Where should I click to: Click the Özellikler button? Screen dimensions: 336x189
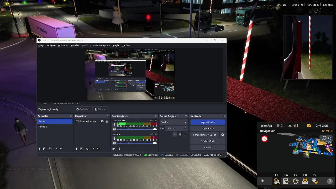pos(82,109)
